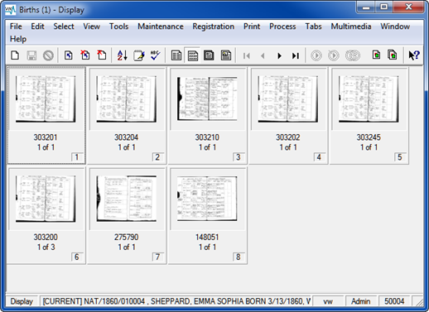Click the '275790' record number label

coord(127,238)
